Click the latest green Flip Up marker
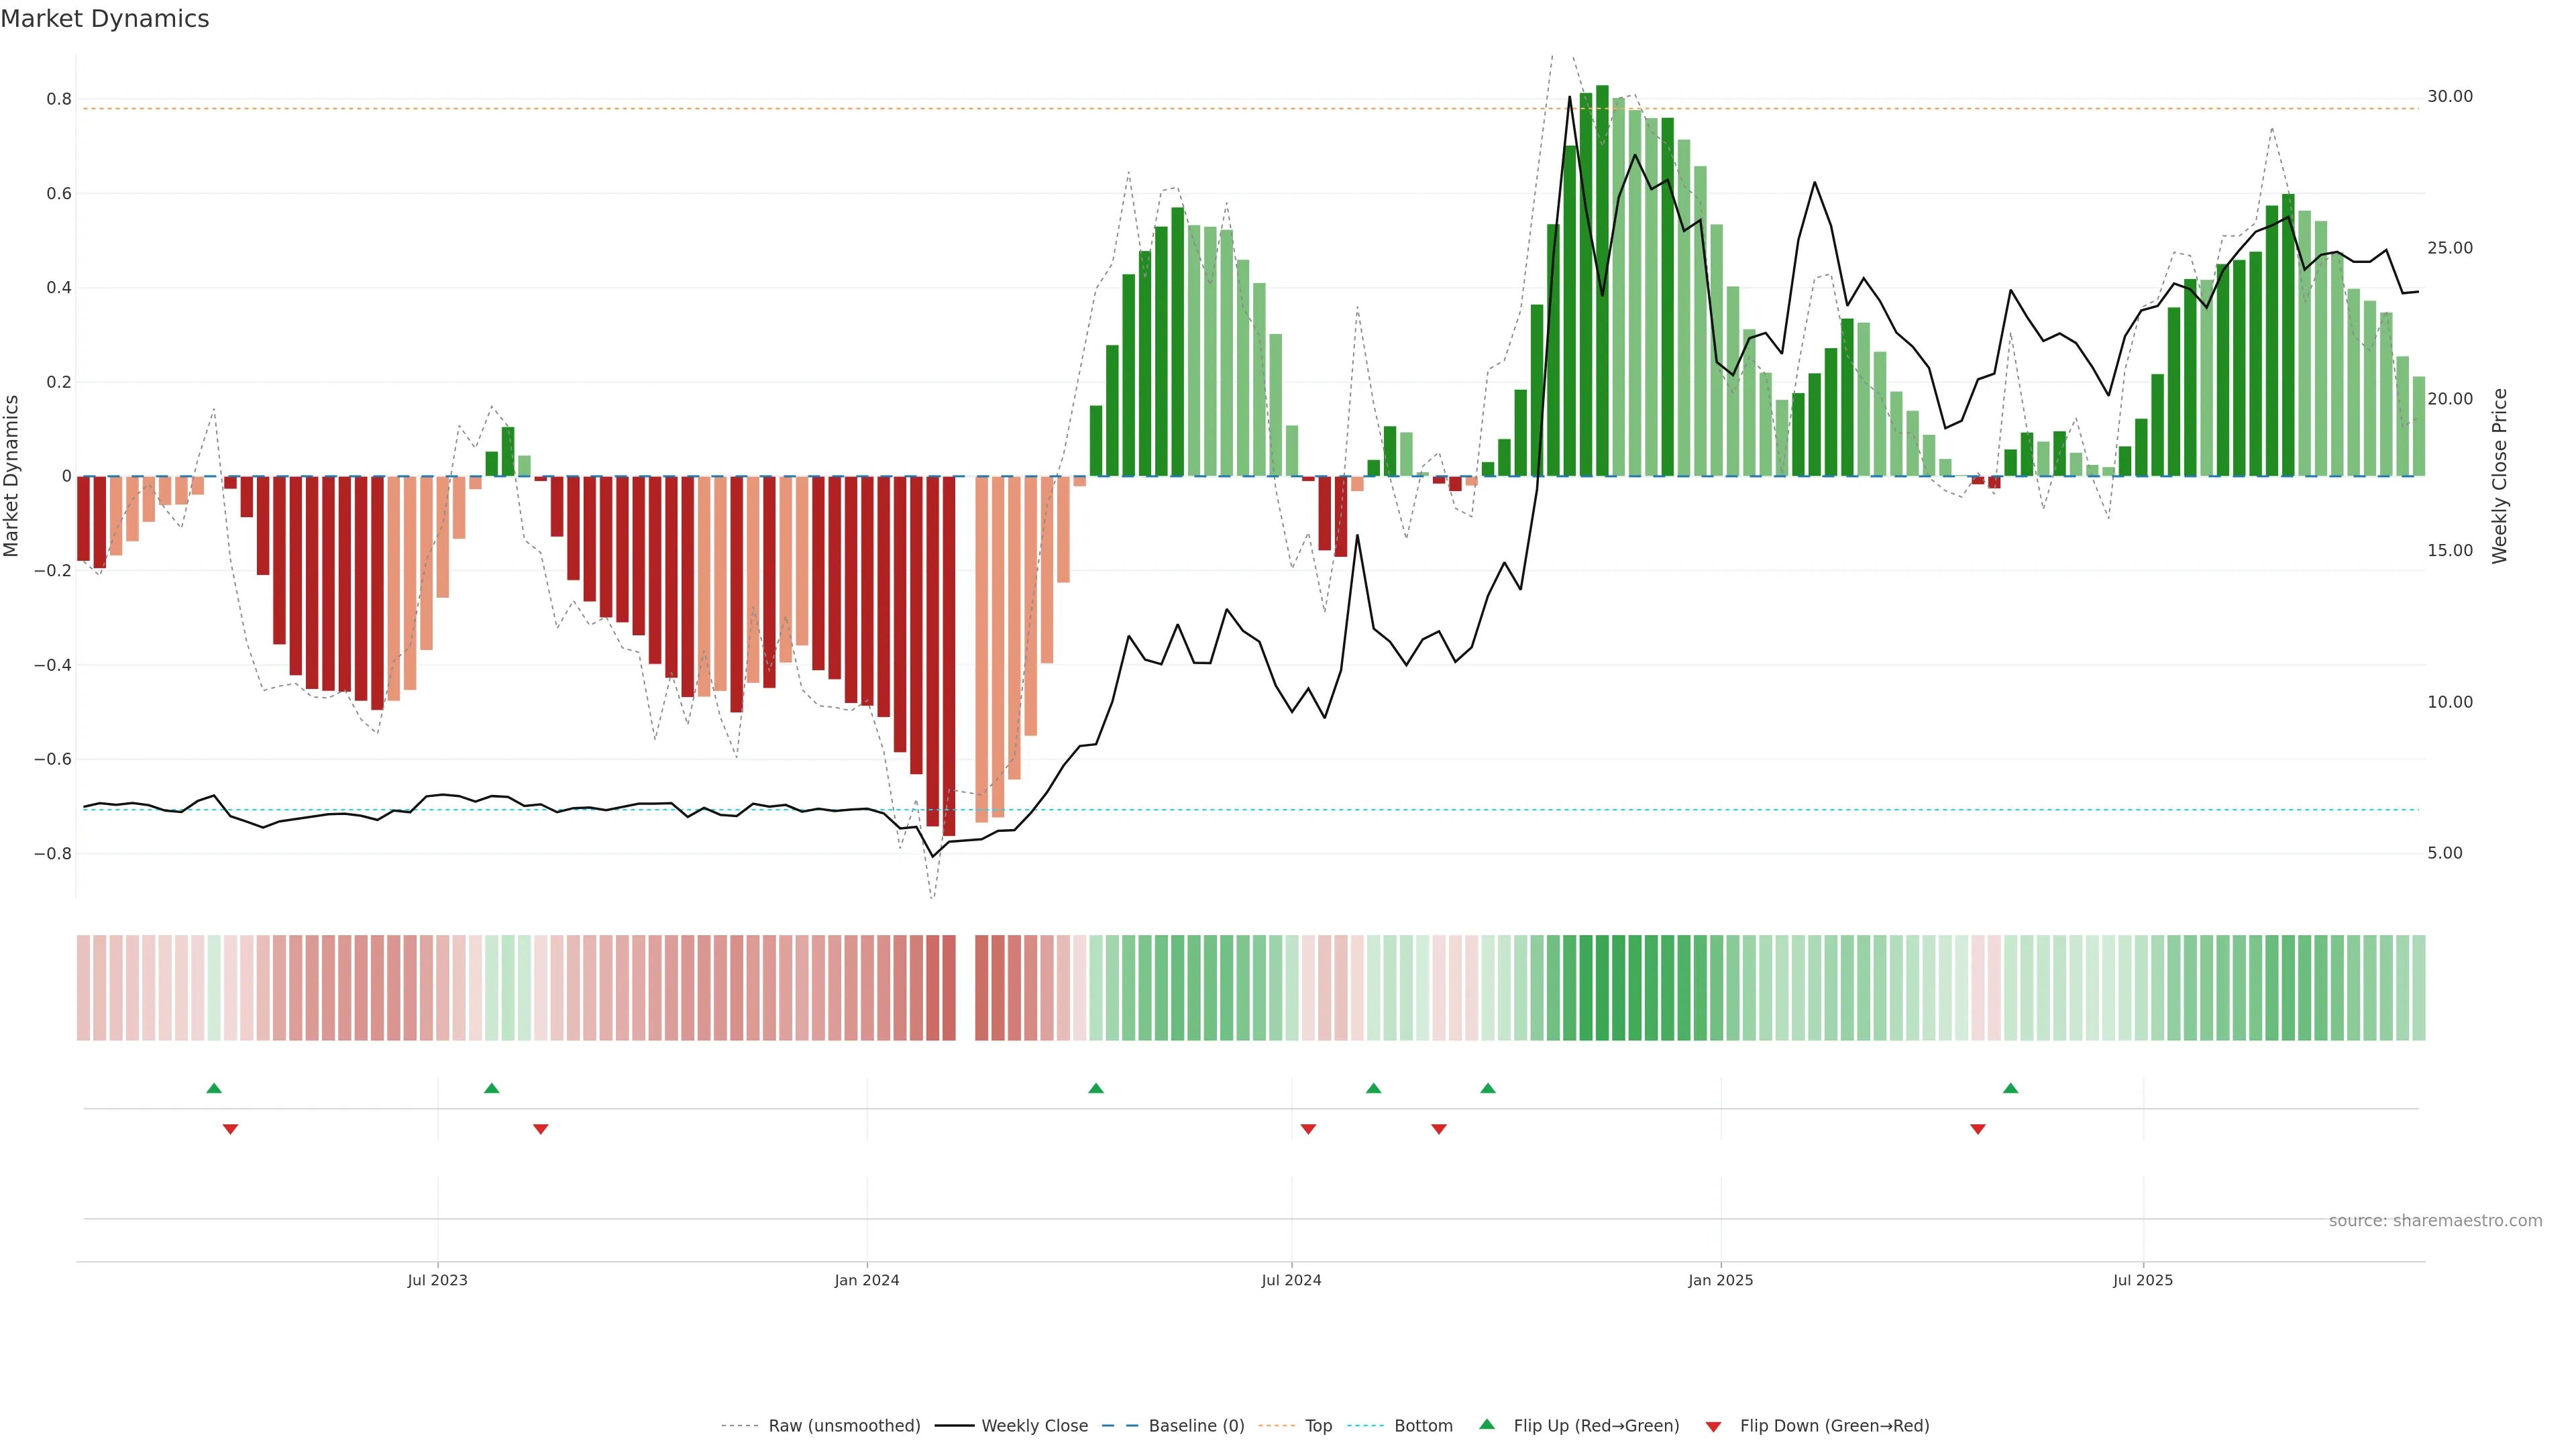The width and height of the screenshot is (2576, 1449). tap(2010, 1088)
